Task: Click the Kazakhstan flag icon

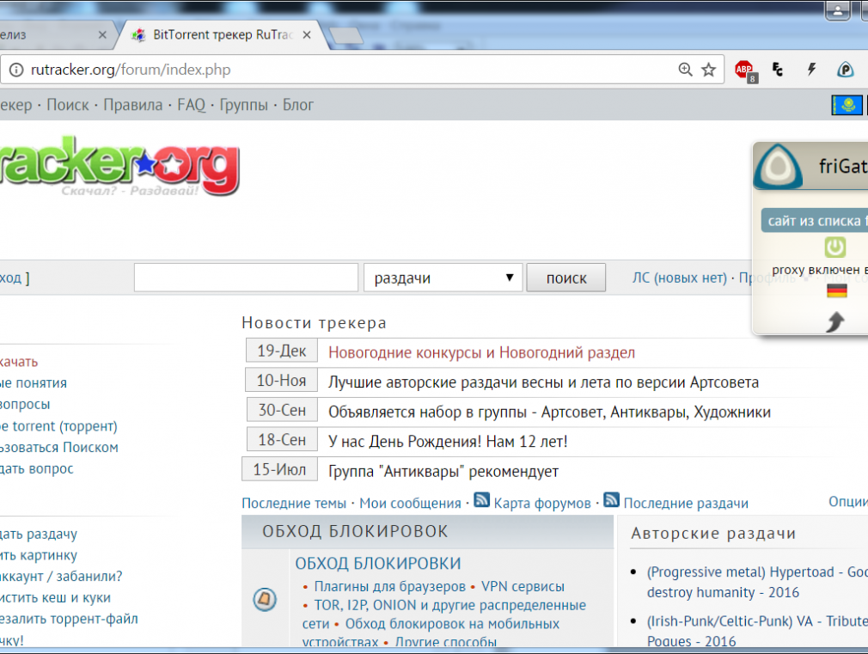Action: click(847, 105)
